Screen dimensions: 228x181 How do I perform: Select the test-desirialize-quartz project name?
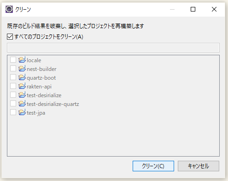[x=53, y=104]
